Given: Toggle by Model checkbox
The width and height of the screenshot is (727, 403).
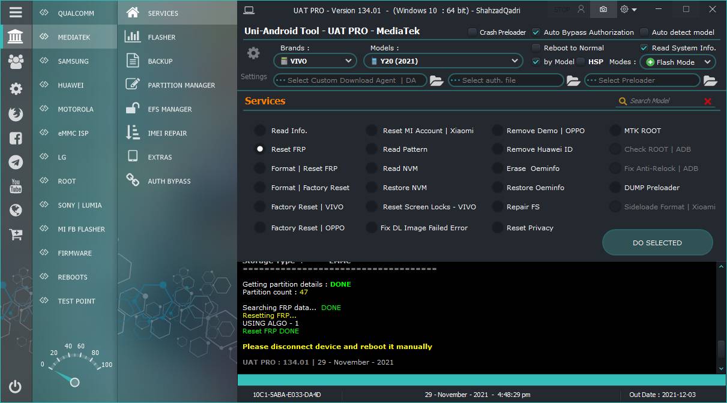Looking at the screenshot, I should coord(536,61).
